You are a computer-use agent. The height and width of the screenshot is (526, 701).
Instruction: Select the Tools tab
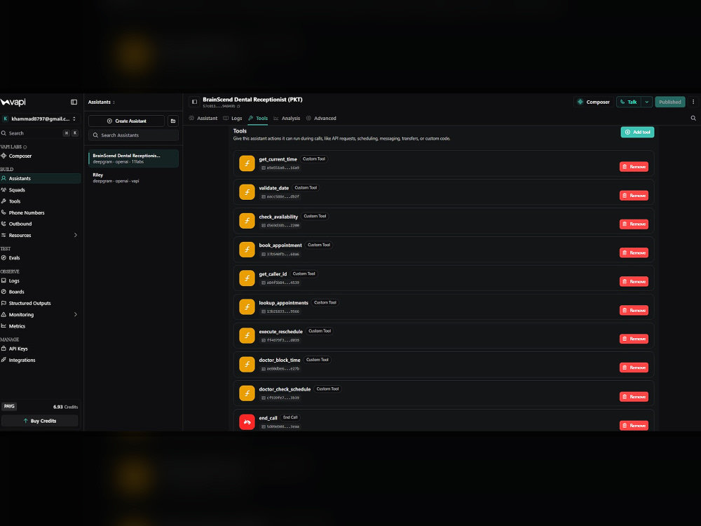pyautogui.click(x=258, y=118)
